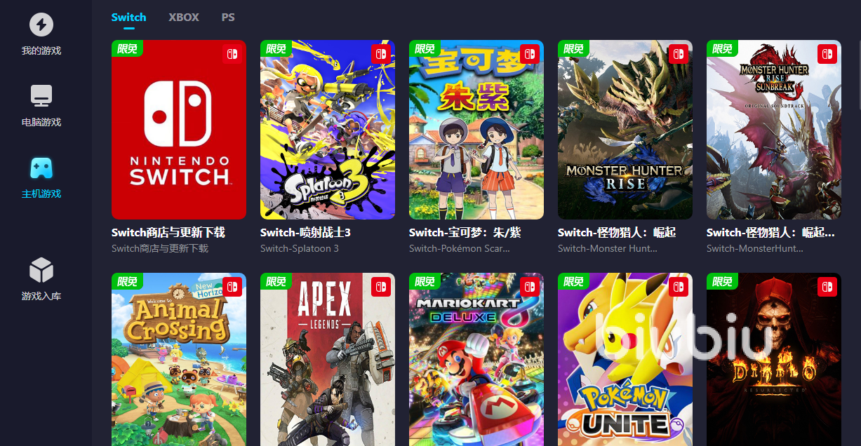Click 限免 badge on Diablo II cover
861x446 pixels.
pyautogui.click(x=723, y=281)
